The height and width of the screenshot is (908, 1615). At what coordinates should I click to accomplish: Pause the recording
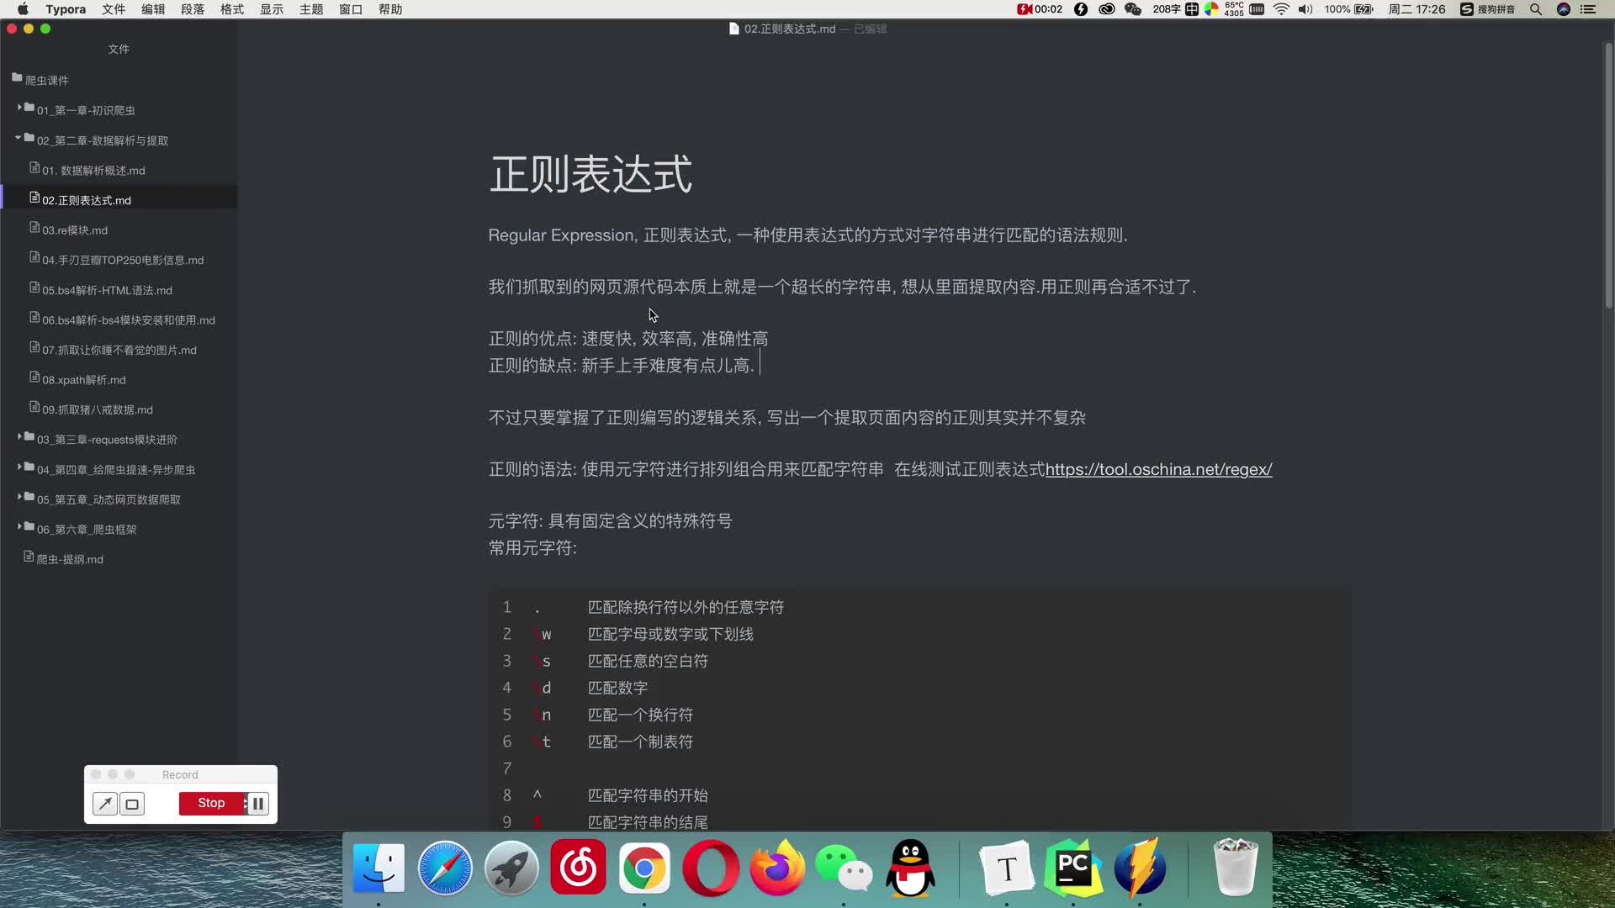(x=257, y=803)
